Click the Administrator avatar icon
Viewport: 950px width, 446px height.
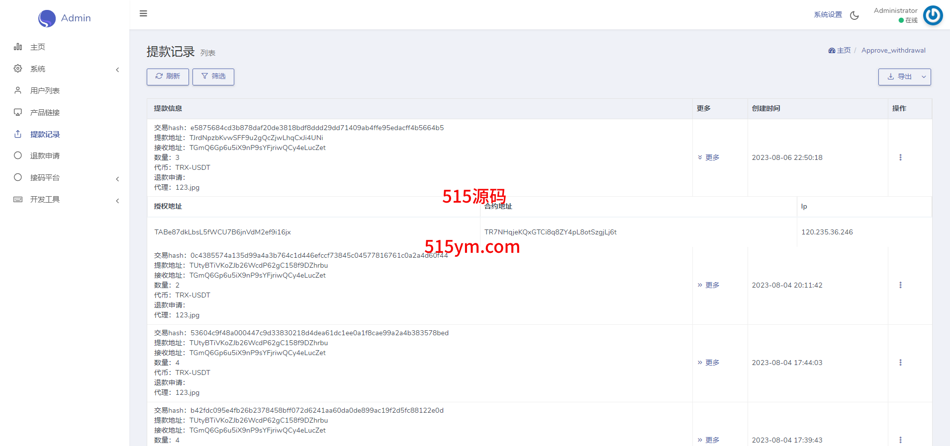point(933,15)
